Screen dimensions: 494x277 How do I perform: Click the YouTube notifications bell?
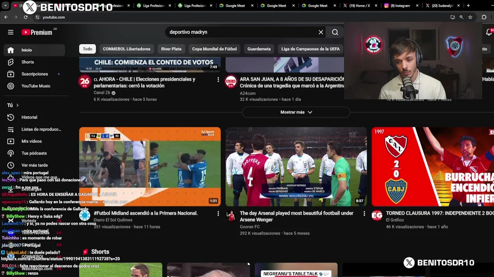click(489, 33)
